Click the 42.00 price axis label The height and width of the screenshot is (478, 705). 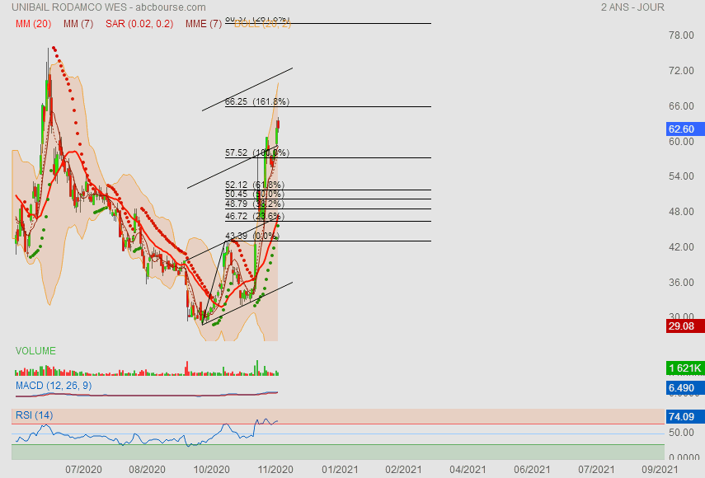[x=681, y=247]
